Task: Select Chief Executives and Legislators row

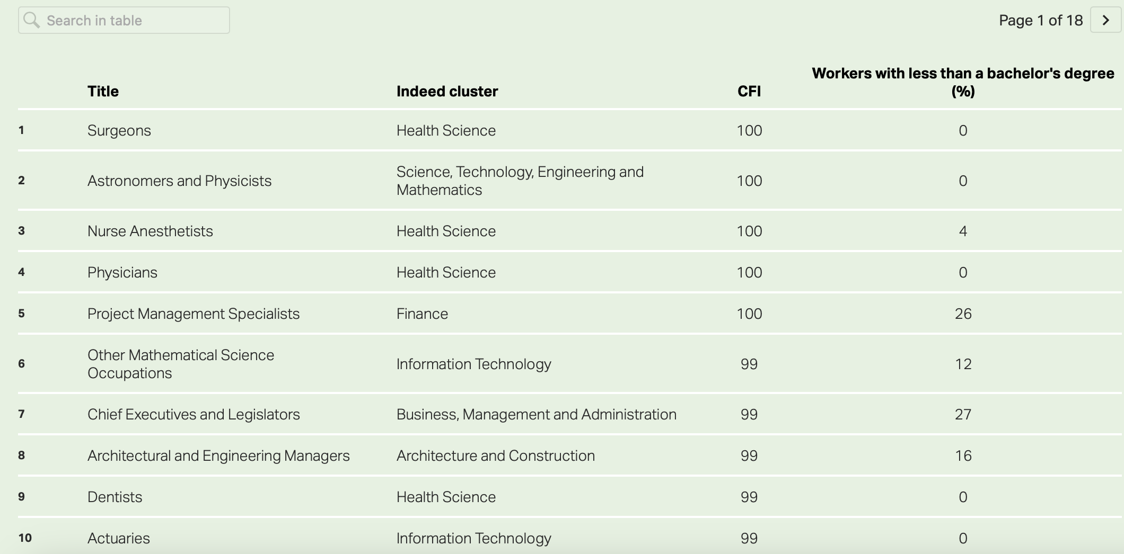Action: coord(194,414)
